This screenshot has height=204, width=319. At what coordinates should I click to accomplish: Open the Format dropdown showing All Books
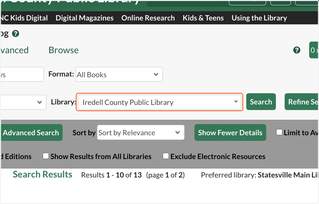(x=119, y=74)
